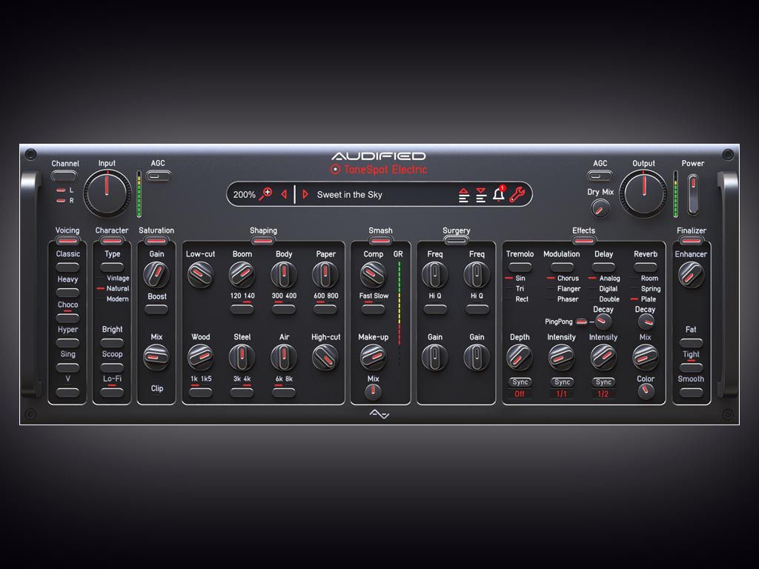This screenshot has width=759, height=569.
Task: Enable the Bright character button
Action: [x=112, y=342]
